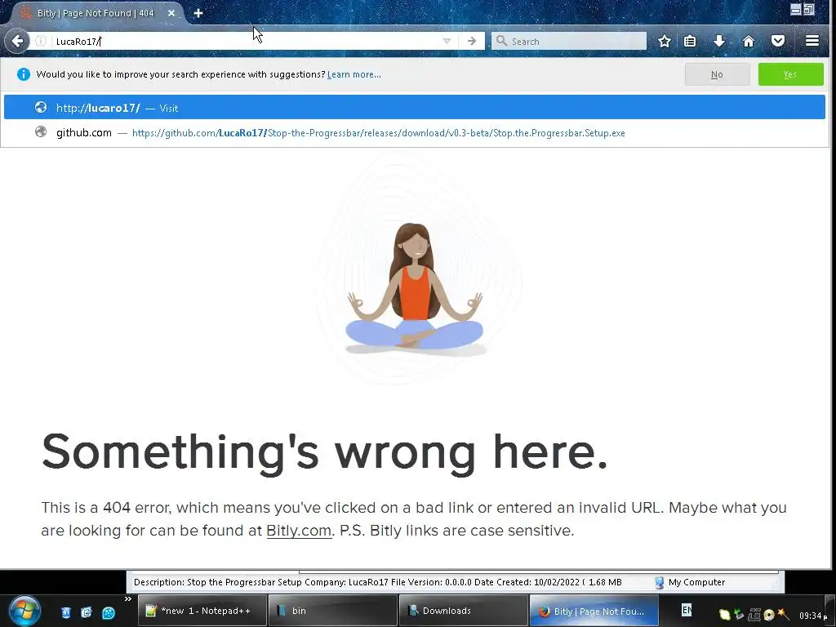This screenshot has height=627, width=836.
Task: Select the http://lucaro17/ Visit suggestion
Action: 414,108
